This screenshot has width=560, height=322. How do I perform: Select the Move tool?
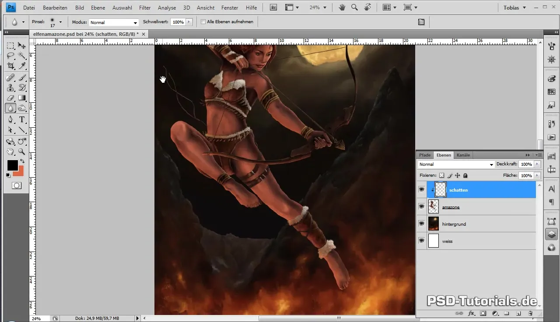22,45
